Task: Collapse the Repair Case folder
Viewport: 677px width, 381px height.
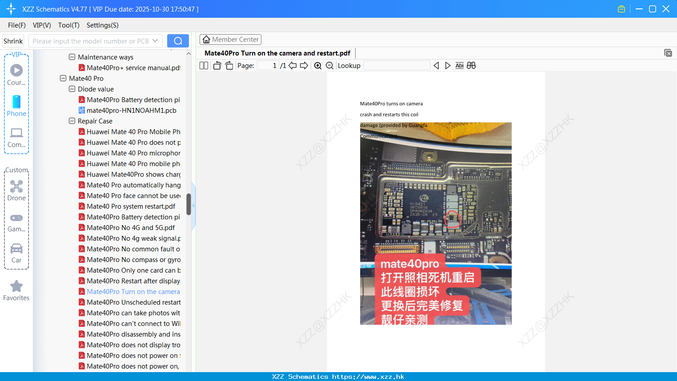Action: 72,121
